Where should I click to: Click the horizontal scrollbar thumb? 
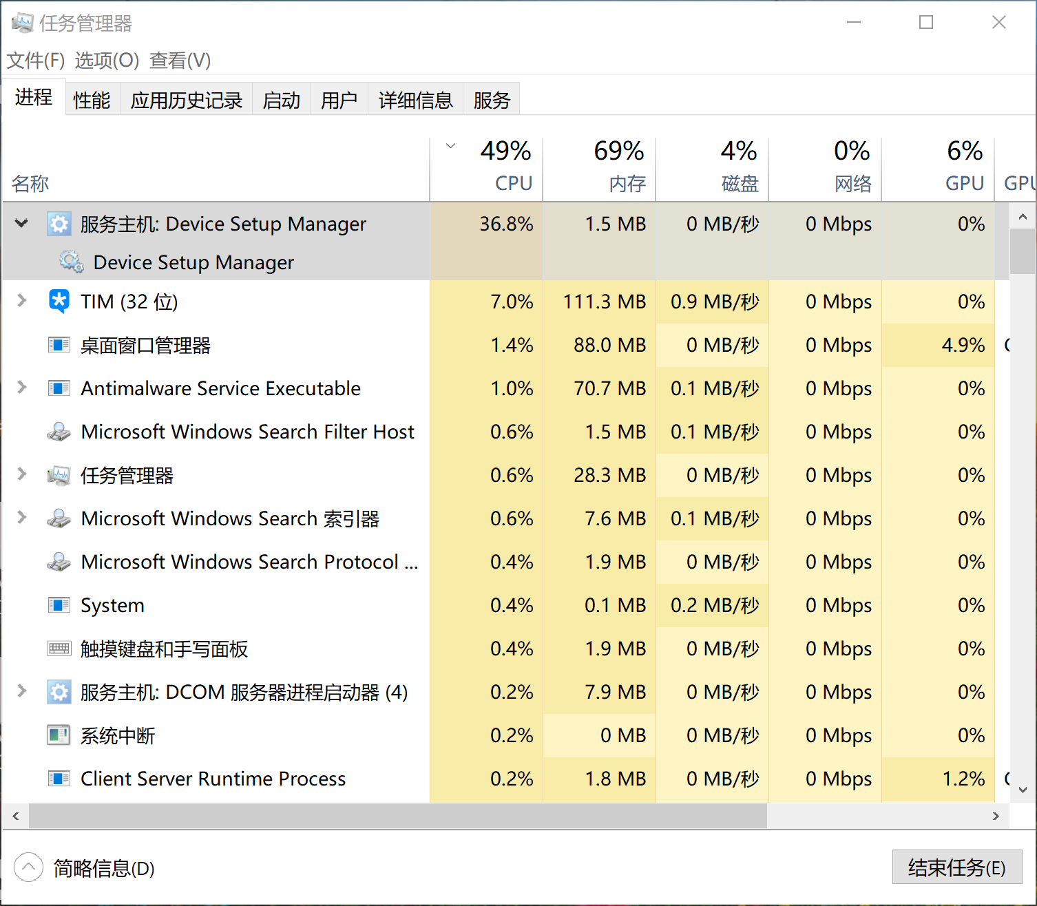click(x=398, y=816)
